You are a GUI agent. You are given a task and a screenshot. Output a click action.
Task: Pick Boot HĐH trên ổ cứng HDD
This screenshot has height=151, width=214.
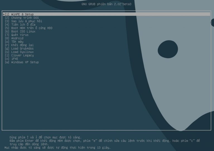(x=32, y=28)
